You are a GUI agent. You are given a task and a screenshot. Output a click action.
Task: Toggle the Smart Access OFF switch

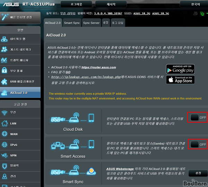(198, 144)
